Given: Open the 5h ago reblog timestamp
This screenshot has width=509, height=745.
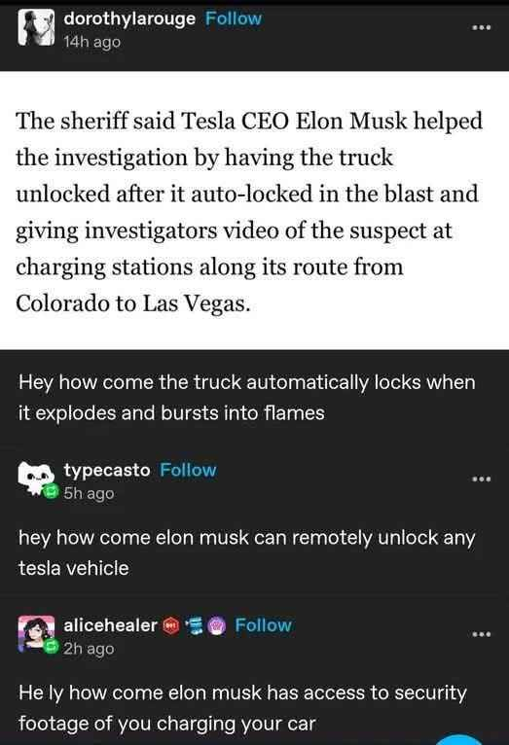Looking at the screenshot, I should [89, 493].
